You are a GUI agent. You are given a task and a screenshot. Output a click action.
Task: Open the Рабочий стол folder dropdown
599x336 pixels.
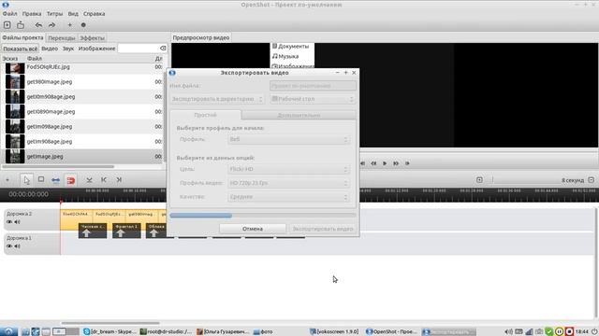coord(313,99)
